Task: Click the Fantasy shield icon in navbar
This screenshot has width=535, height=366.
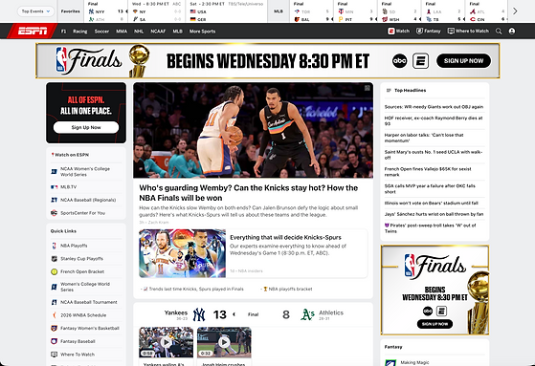Action: (x=419, y=31)
